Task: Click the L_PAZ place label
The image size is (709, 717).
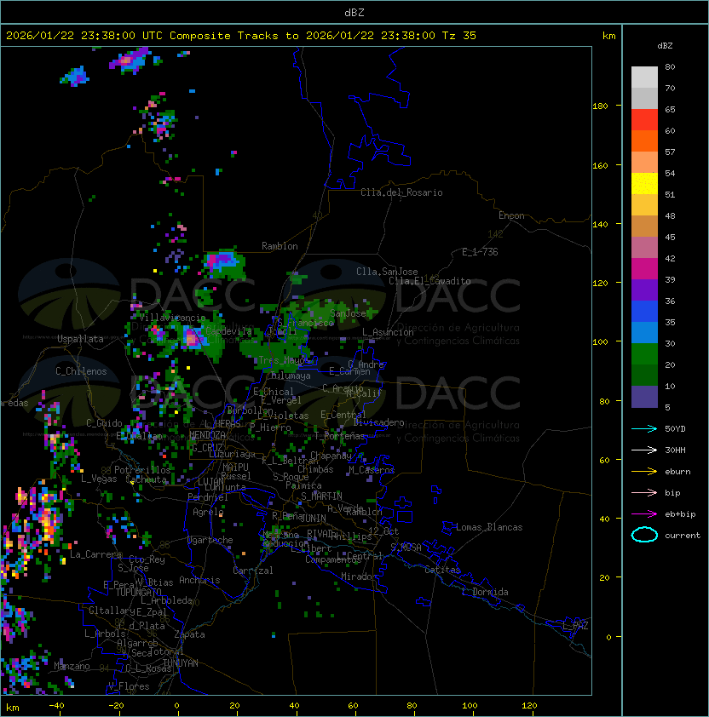Action: click(x=575, y=626)
